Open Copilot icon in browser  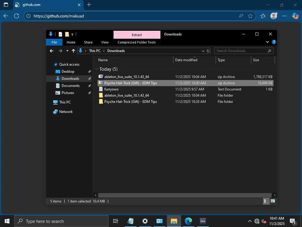(x=295, y=16)
